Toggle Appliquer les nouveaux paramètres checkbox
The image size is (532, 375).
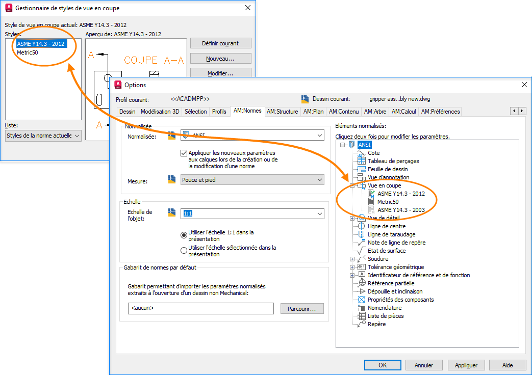pyautogui.click(x=184, y=153)
